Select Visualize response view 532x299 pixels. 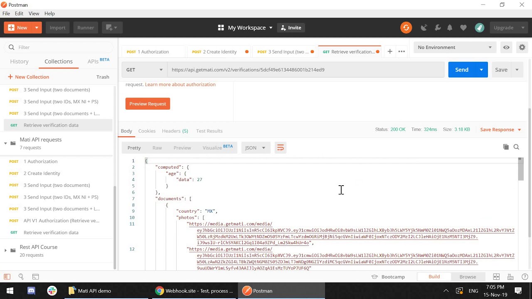[x=217, y=147]
